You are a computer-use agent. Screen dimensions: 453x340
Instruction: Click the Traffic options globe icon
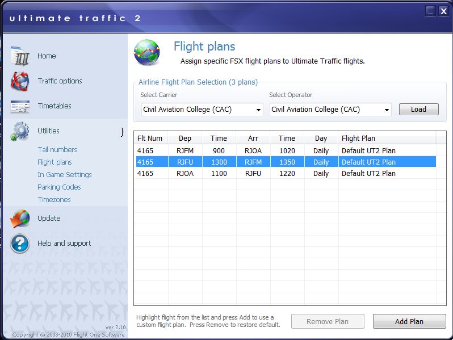(x=20, y=81)
